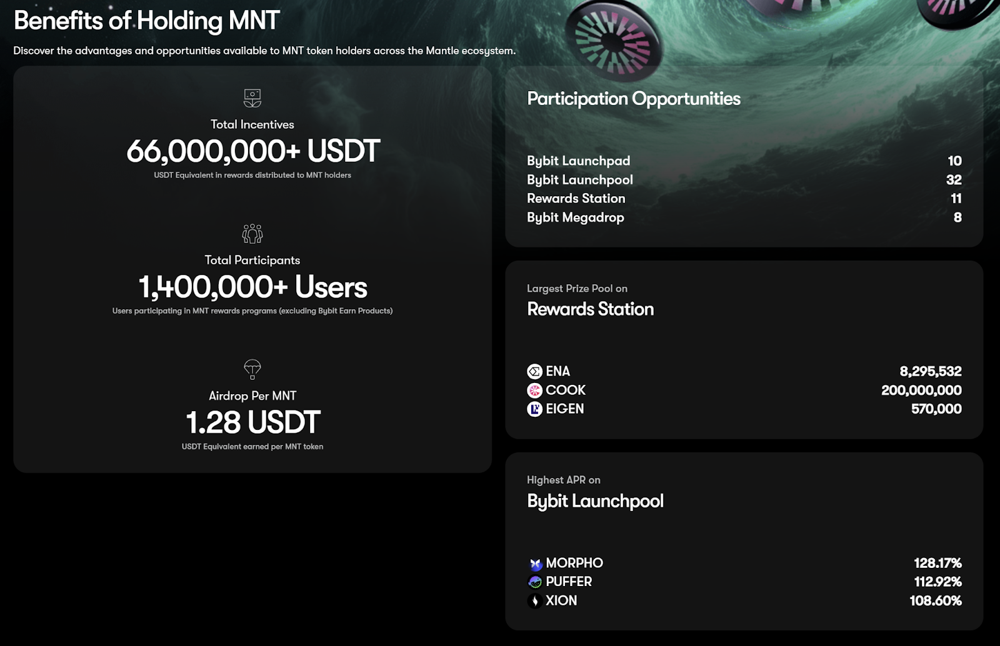Click the USDT Equivalent earned per MNT caption
Viewport: 1000px width, 646px height.
252,447
